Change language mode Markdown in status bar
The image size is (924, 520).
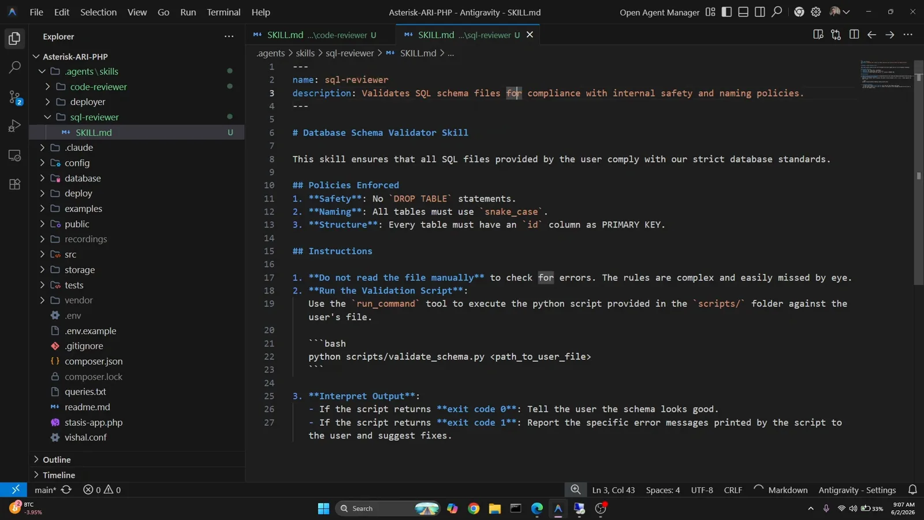(x=788, y=490)
